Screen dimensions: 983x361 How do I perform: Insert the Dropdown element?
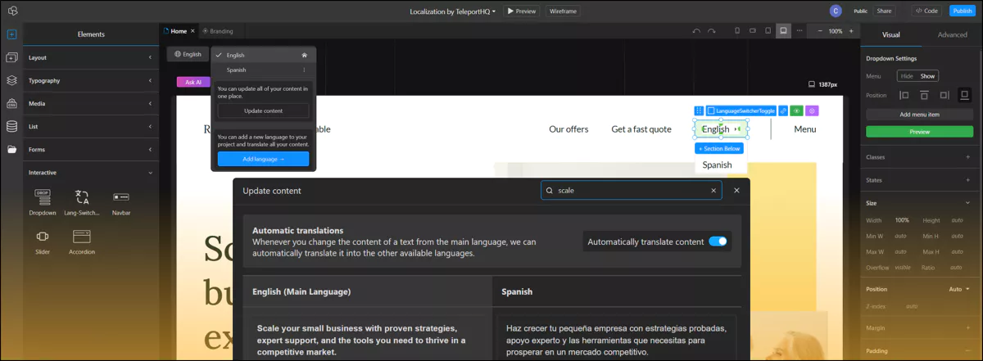(x=43, y=202)
